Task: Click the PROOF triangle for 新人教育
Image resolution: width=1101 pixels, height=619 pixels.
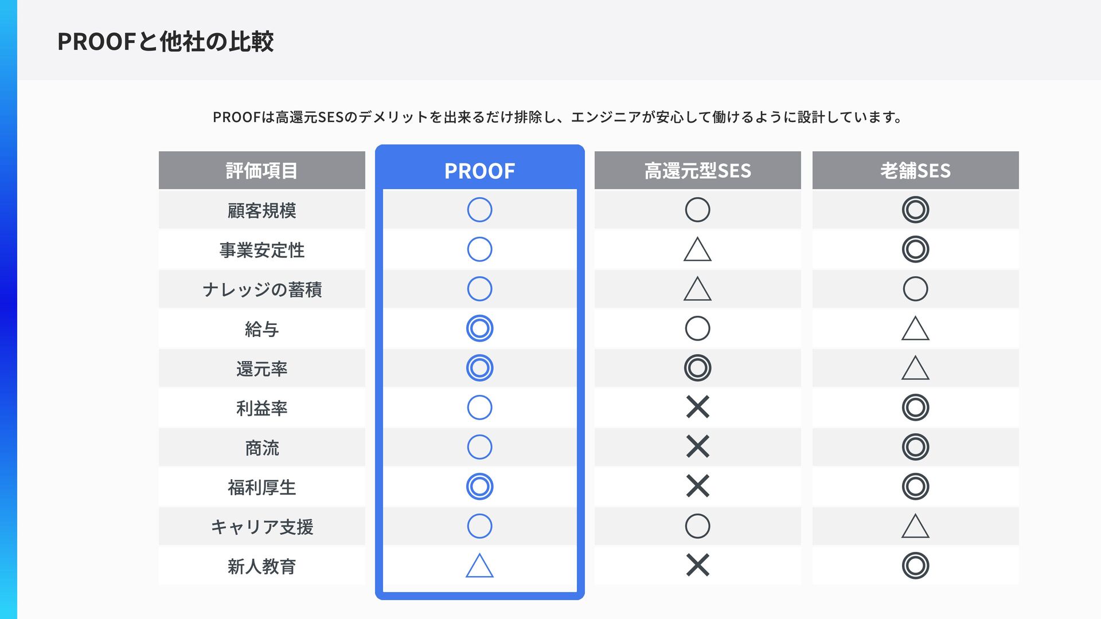Action: pyautogui.click(x=479, y=565)
